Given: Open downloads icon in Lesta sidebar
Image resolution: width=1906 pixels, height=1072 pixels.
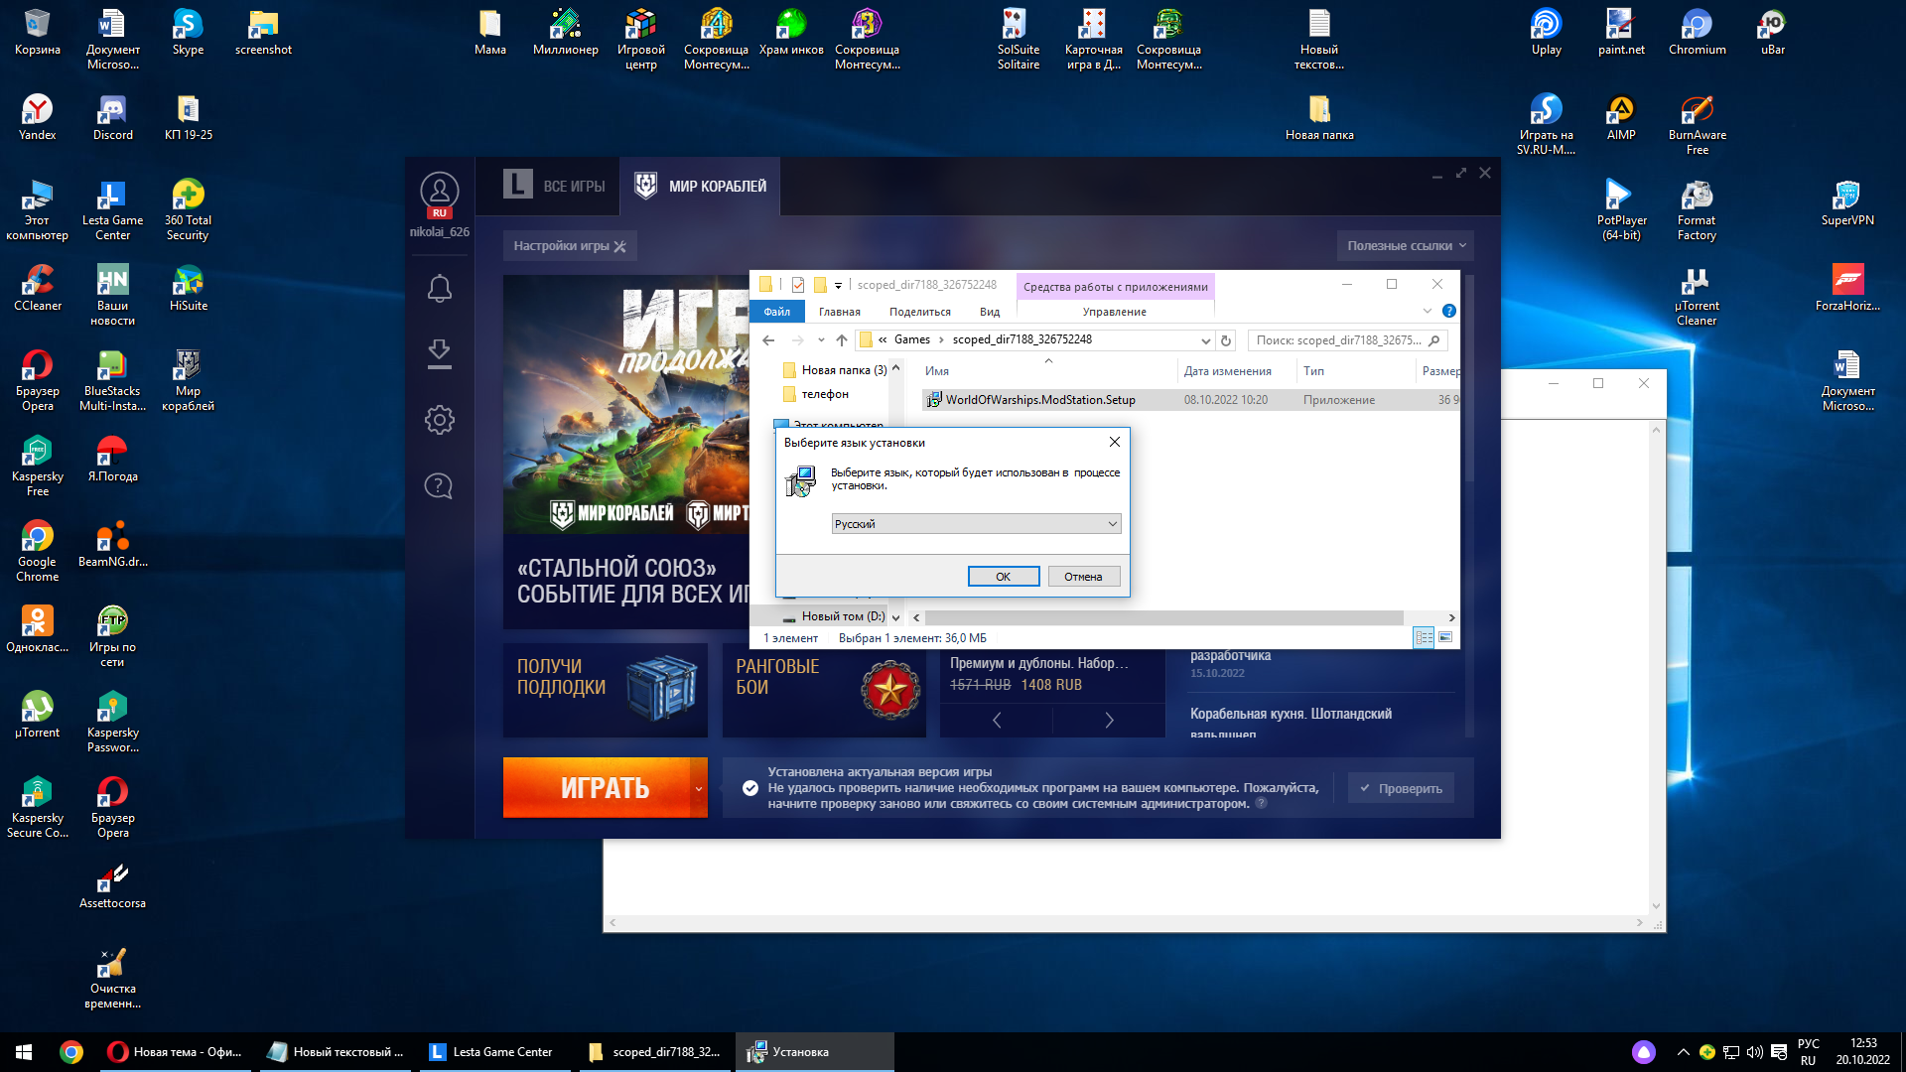Looking at the screenshot, I should [439, 354].
